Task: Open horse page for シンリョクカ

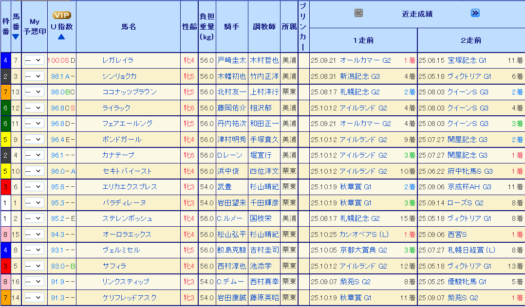Action: pos(119,76)
